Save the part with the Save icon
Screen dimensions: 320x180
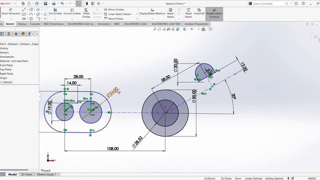tap(45, 3)
